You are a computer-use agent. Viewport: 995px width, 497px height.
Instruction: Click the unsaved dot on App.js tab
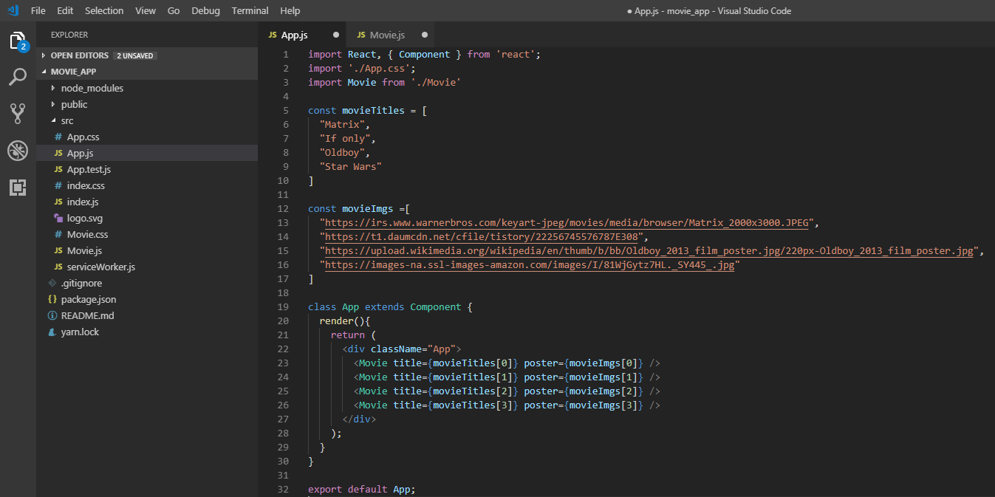click(x=336, y=35)
